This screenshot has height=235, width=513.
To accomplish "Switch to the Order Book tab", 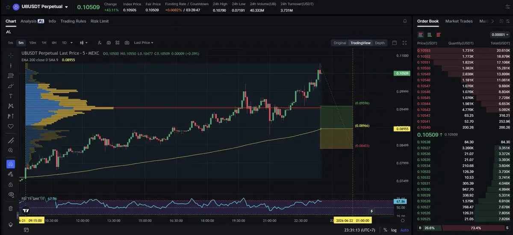I will pos(428,21).
